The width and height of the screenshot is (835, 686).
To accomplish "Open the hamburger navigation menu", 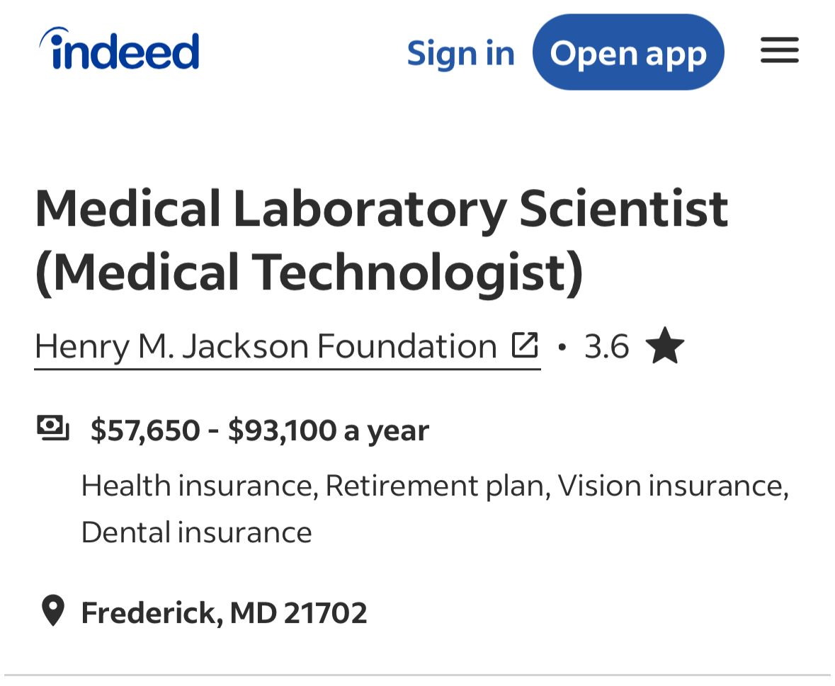I will click(x=780, y=51).
